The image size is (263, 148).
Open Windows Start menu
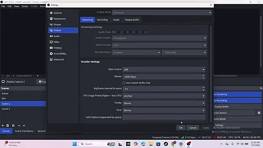pyautogui.click(x=75, y=144)
